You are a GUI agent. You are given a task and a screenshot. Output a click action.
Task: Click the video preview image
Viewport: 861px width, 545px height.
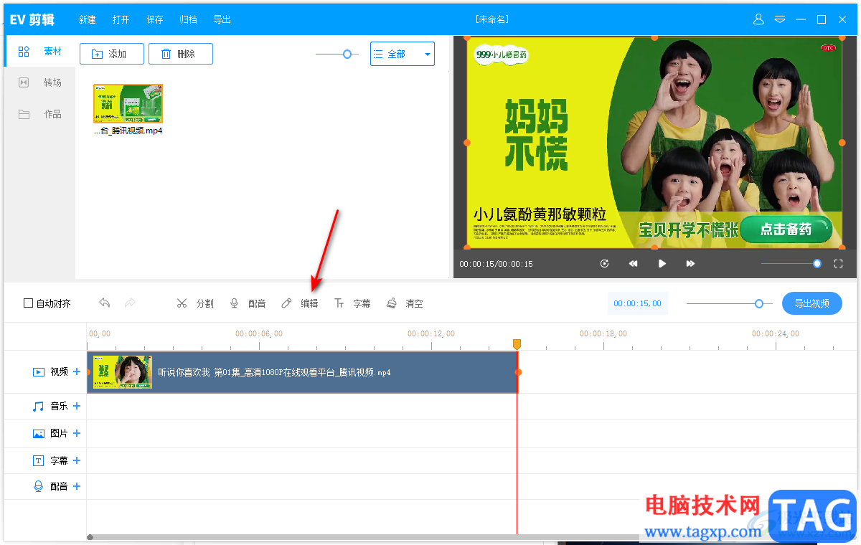point(655,143)
